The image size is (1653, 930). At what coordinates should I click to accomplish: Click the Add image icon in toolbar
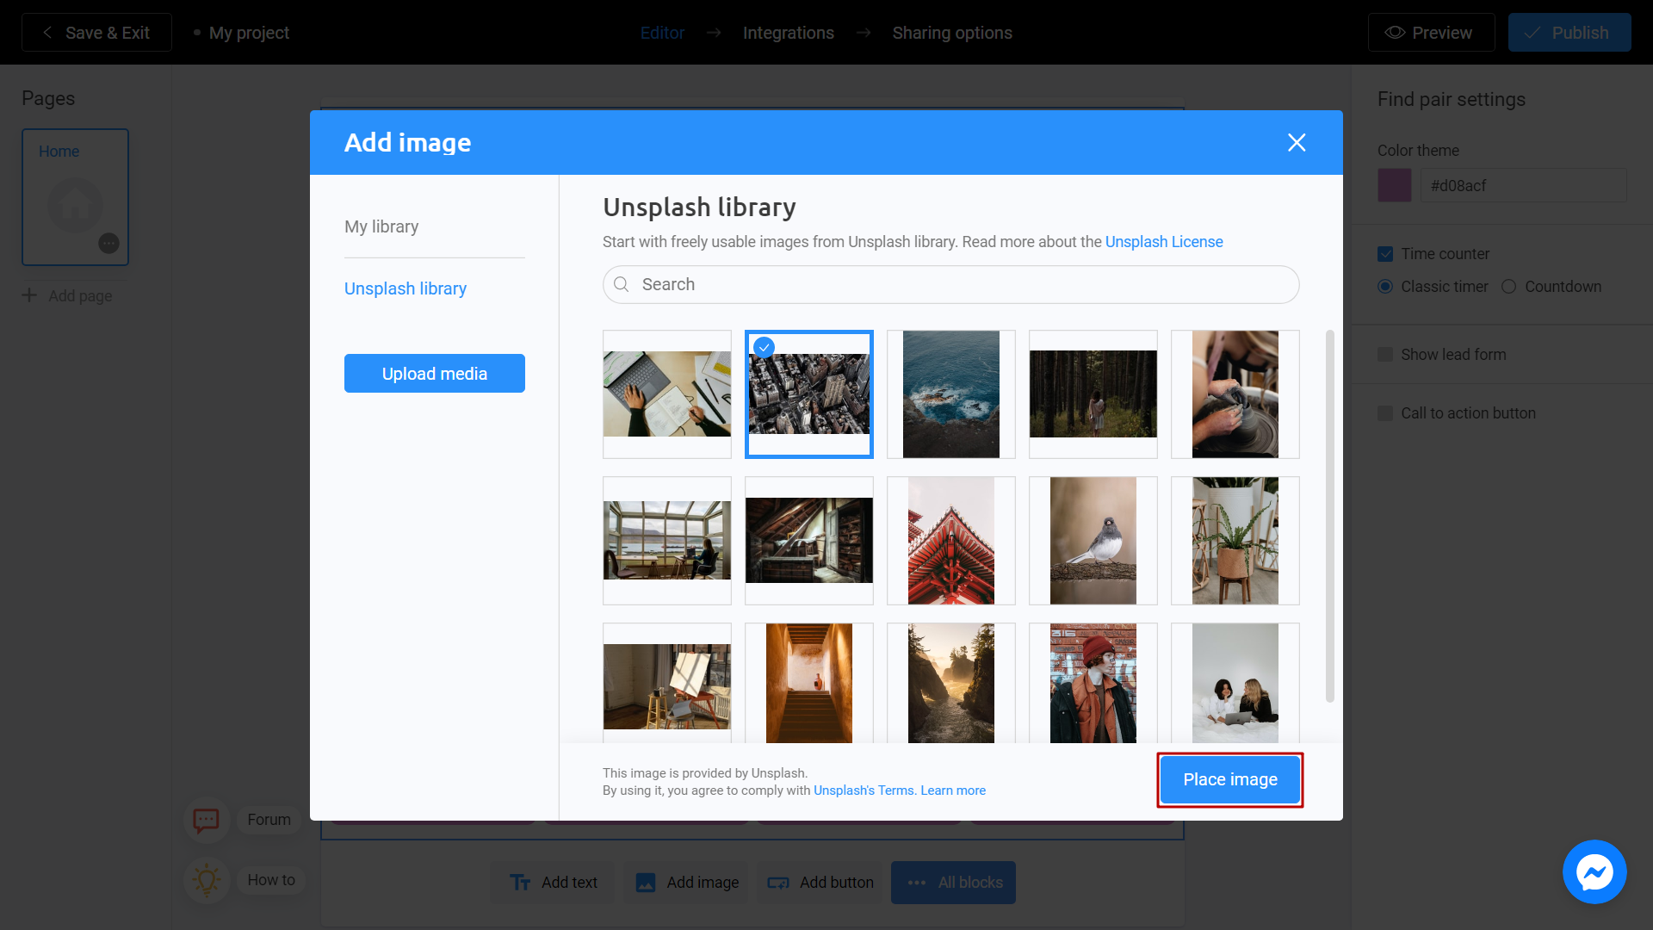[x=645, y=883]
